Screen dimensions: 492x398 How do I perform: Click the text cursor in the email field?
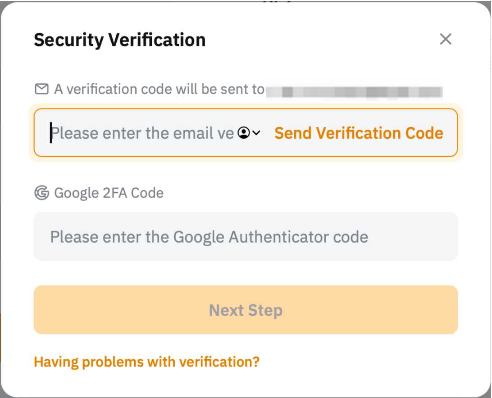(x=51, y=133)
